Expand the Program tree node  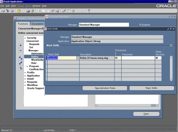pos(27,66)
